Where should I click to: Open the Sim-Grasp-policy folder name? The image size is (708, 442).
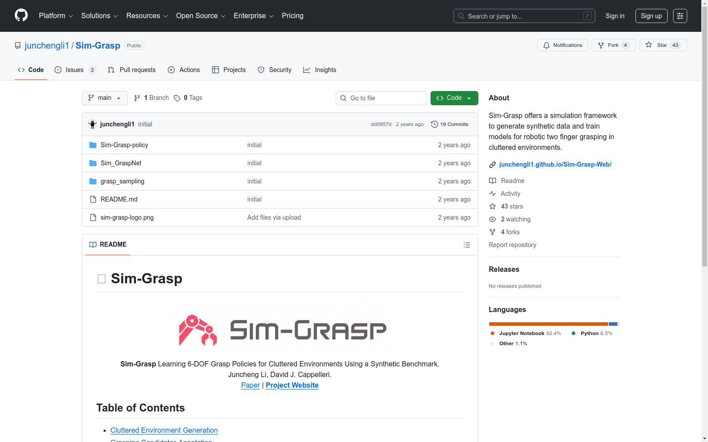click(124, 145)
